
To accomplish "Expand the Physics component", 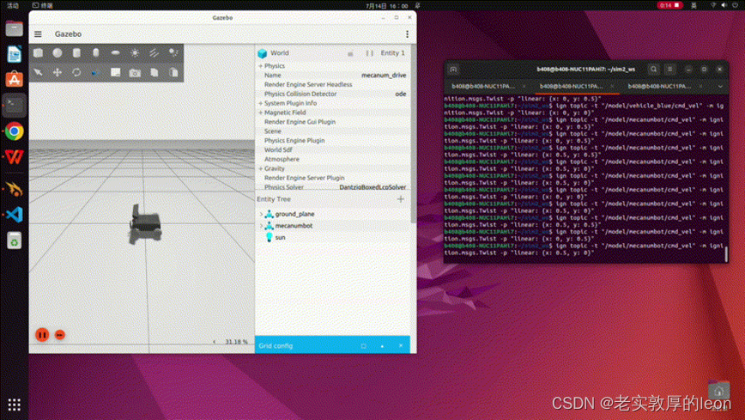I will point(260,66).
